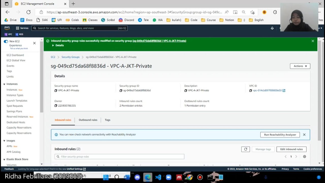This screenshot has height=183, width=325.
Task: Switch to the Inbound rules tab
Action: [63, 120]
